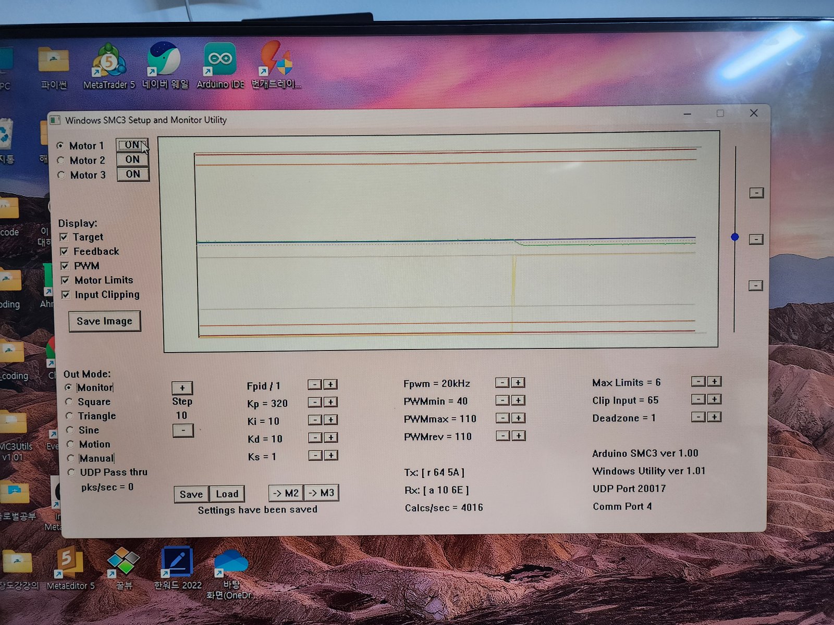Decrease PWMmax with minus button
Viewport: 834px width, 625px height.
[x=502, y=418]
